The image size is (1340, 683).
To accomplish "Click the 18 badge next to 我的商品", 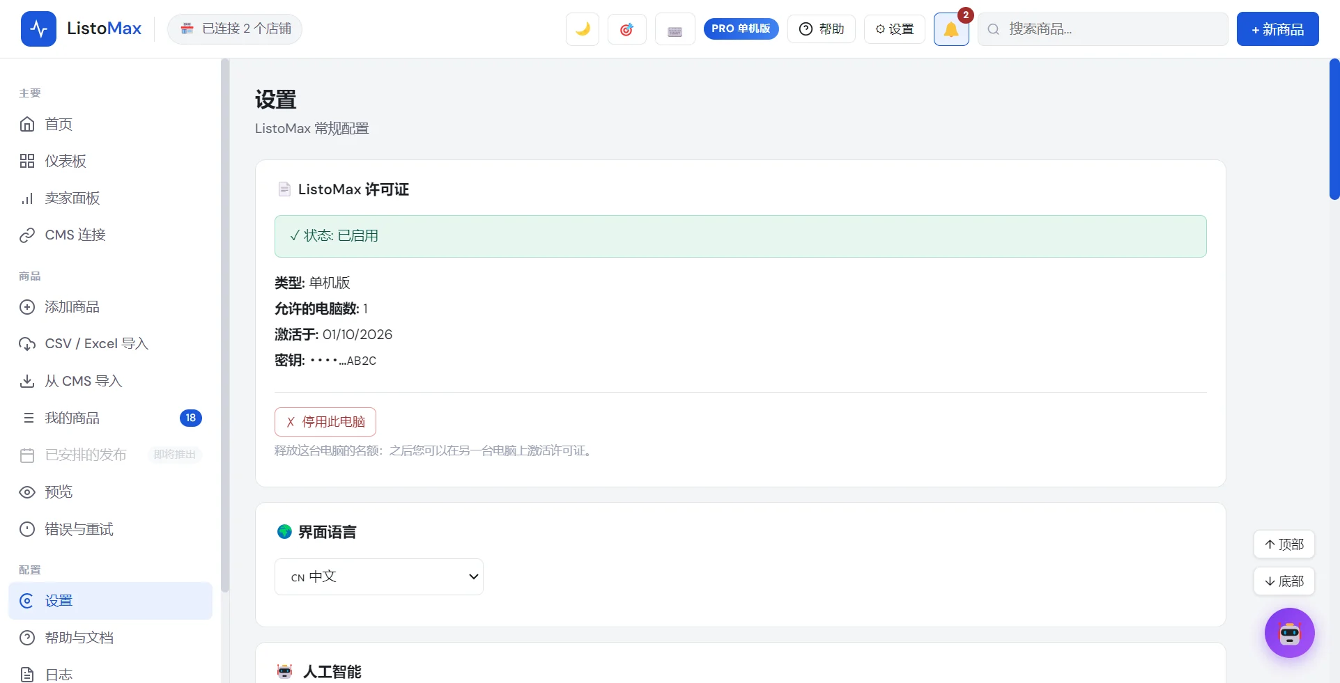I will pos(191,418).
